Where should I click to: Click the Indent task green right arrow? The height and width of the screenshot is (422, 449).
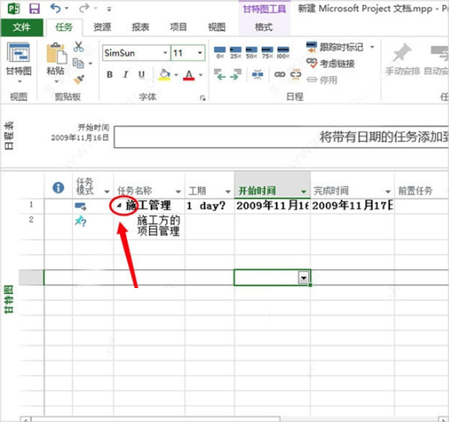tap(236, 75)
